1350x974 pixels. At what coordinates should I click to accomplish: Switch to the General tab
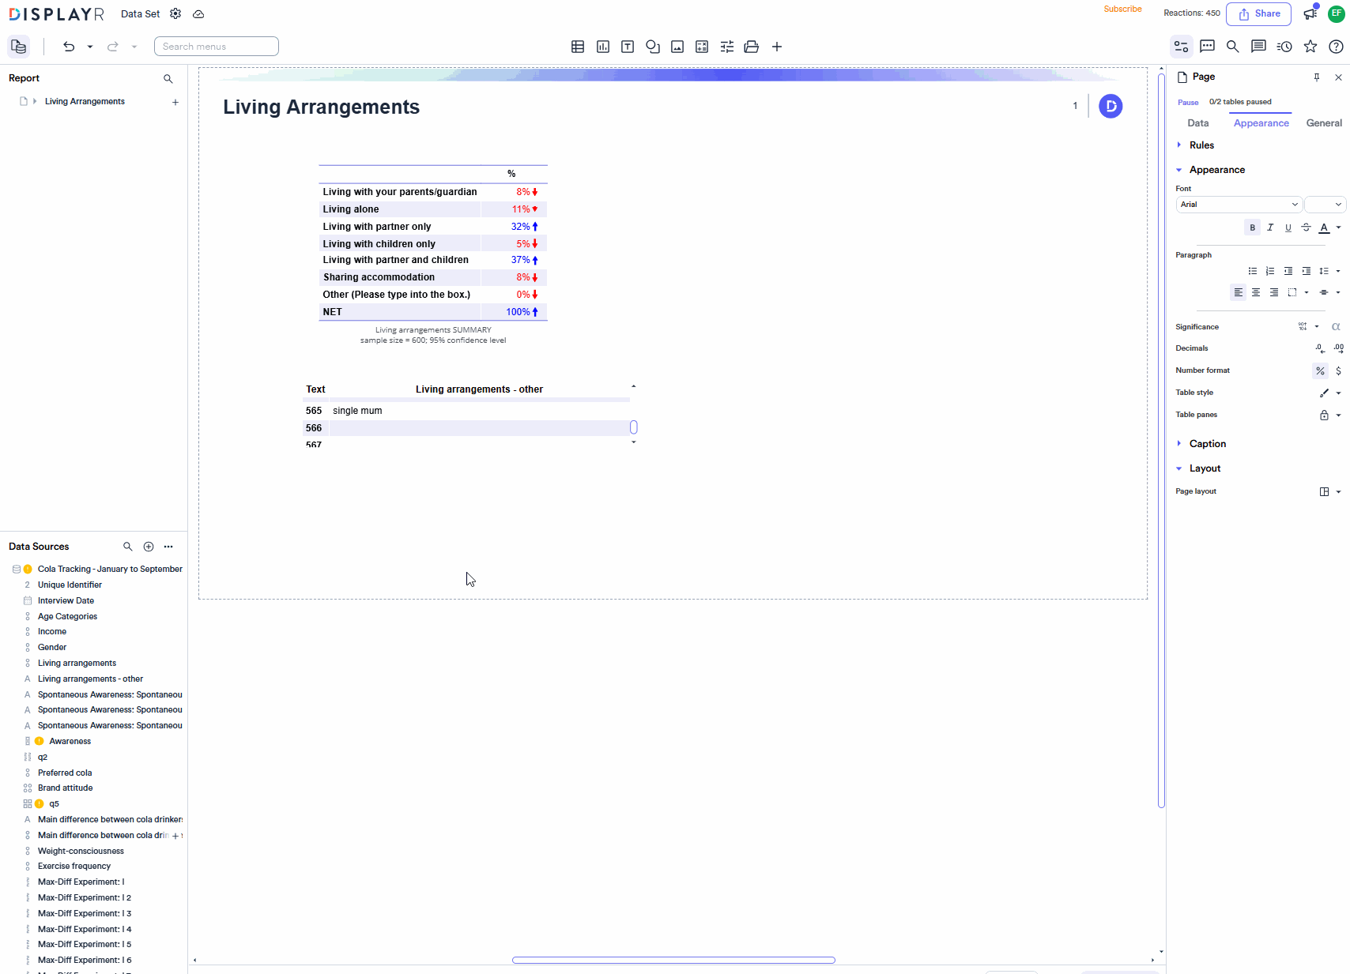point(1324,122)
